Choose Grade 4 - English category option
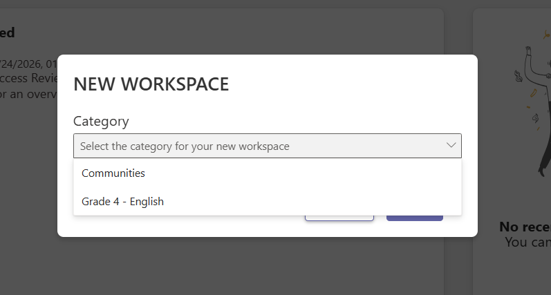 coord(122,202)
